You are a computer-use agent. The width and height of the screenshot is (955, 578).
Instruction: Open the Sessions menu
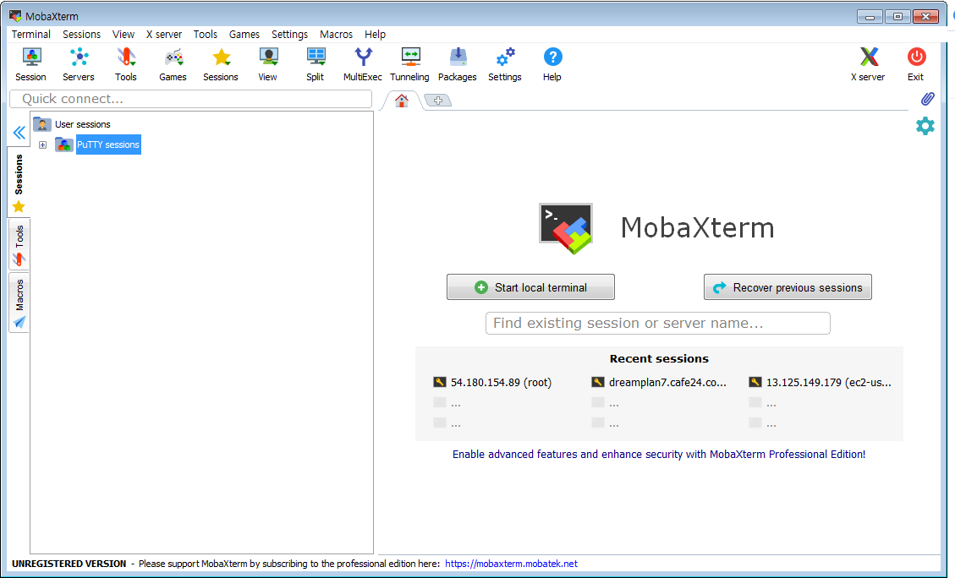click(81, 34)
